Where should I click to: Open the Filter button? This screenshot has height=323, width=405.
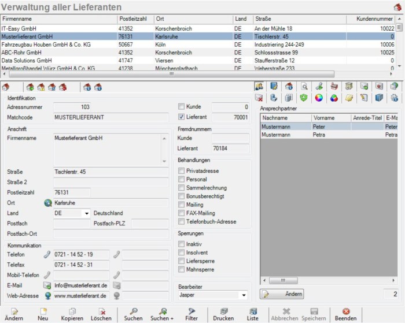pyautogui.click(x=192, y=314)
